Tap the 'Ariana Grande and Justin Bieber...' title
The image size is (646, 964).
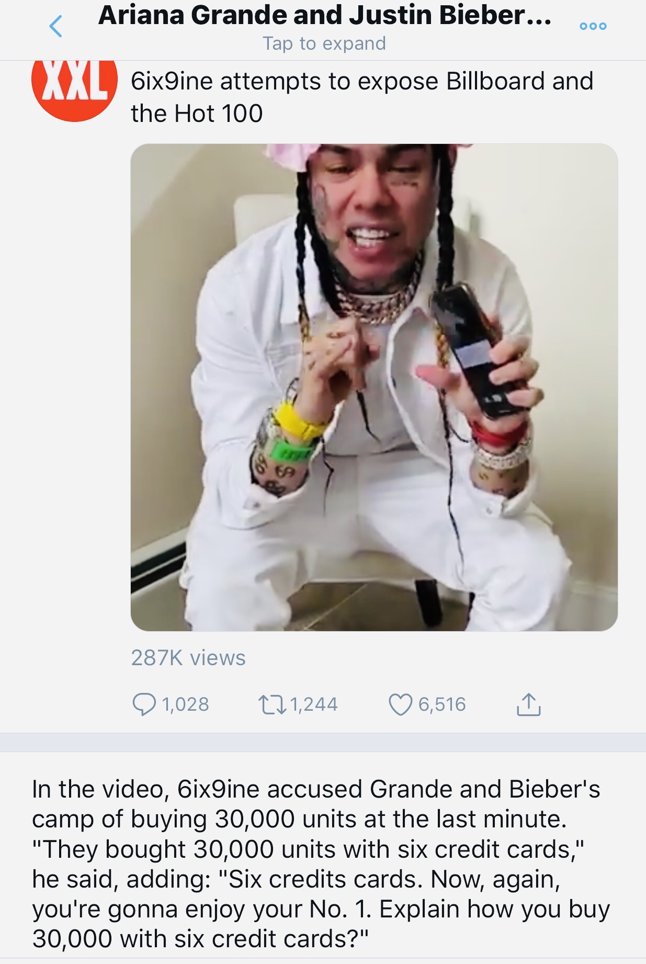point(324,16)
